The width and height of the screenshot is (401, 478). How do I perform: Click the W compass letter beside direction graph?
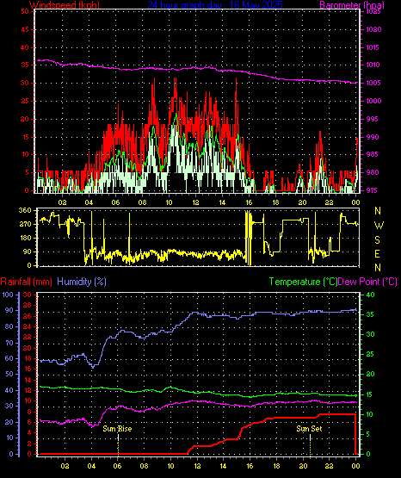coord(379,226)
